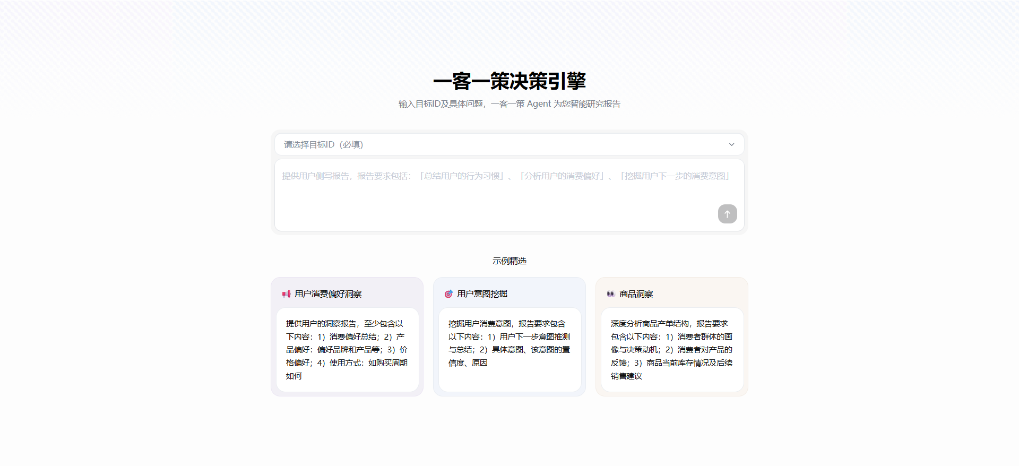This screenshot has width=1019, height=466.
Task: Click the 信度、原因 line in 用户意图挖掘 card
Action: [468, 363]
